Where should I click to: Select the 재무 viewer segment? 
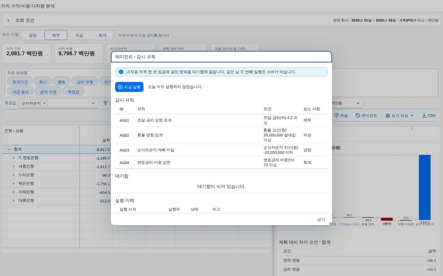coord(56,35)
